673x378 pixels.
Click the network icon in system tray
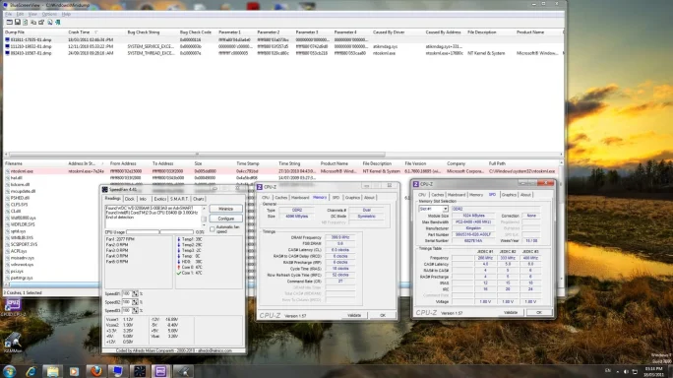635,371
